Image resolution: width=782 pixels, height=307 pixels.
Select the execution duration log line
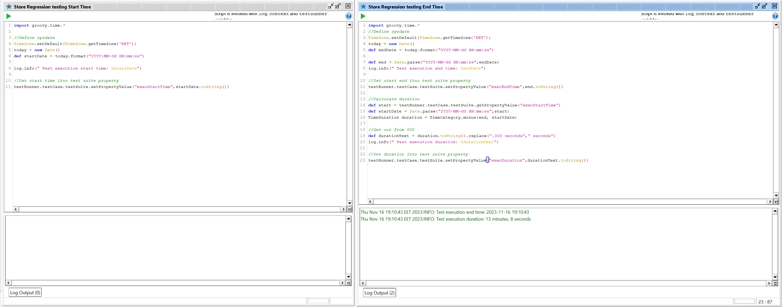click(x=445, y=219)
